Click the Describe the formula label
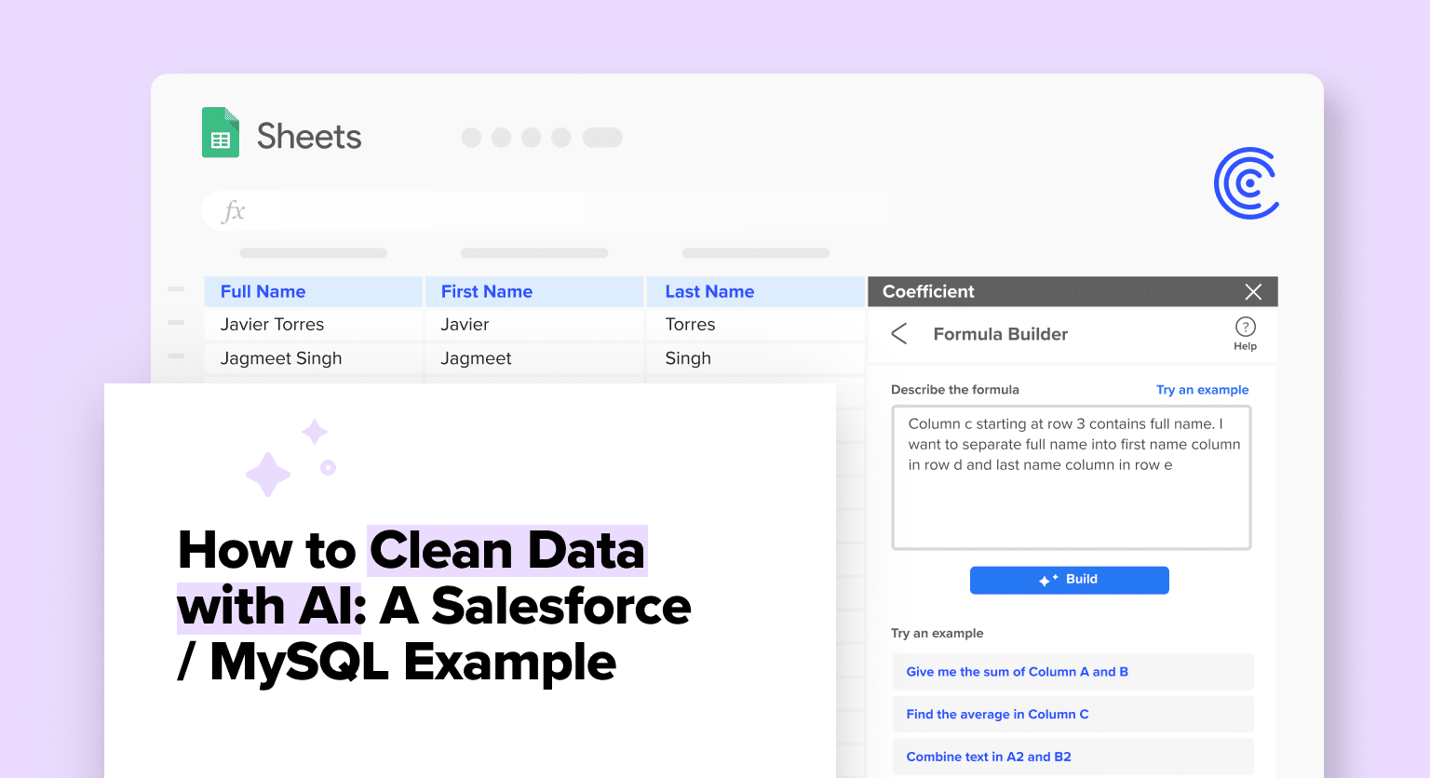This screenshot has height=778, width=1430. 955,390
